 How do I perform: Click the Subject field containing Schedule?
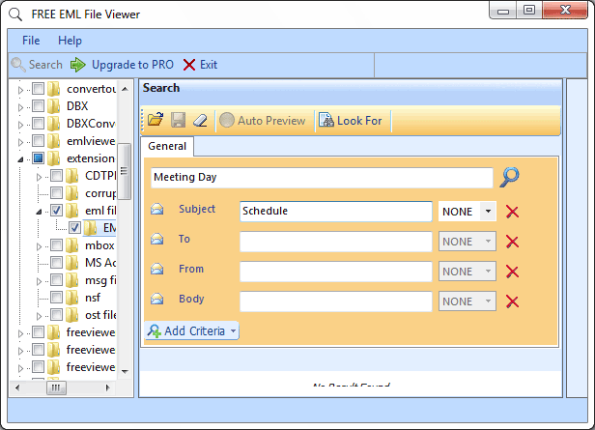point(336,212)
